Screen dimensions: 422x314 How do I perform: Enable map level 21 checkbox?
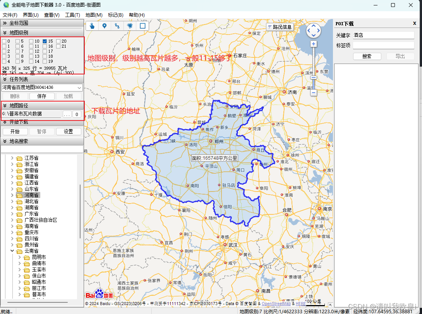[58, 47]
